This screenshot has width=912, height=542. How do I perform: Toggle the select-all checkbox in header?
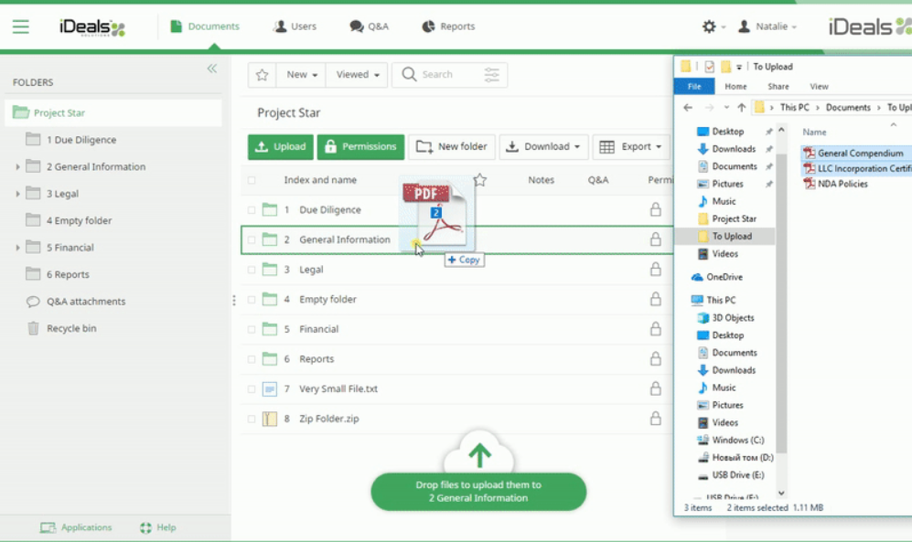(252, 180)
